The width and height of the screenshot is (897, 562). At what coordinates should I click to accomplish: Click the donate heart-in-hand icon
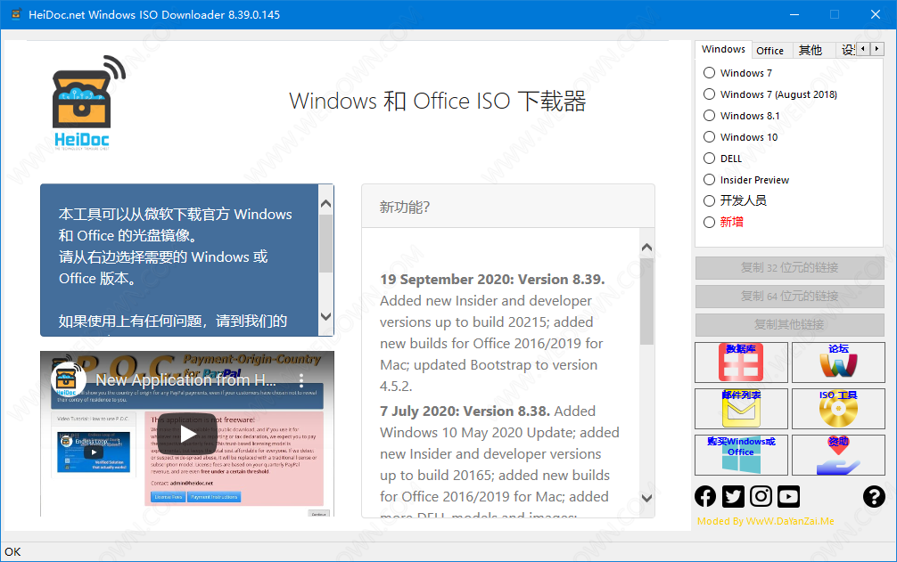837,455
